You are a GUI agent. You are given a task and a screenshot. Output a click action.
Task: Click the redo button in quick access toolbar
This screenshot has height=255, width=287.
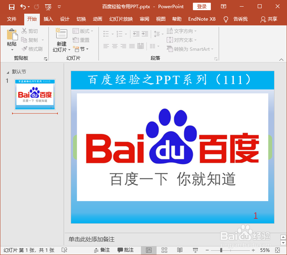(x=37, y=7)
